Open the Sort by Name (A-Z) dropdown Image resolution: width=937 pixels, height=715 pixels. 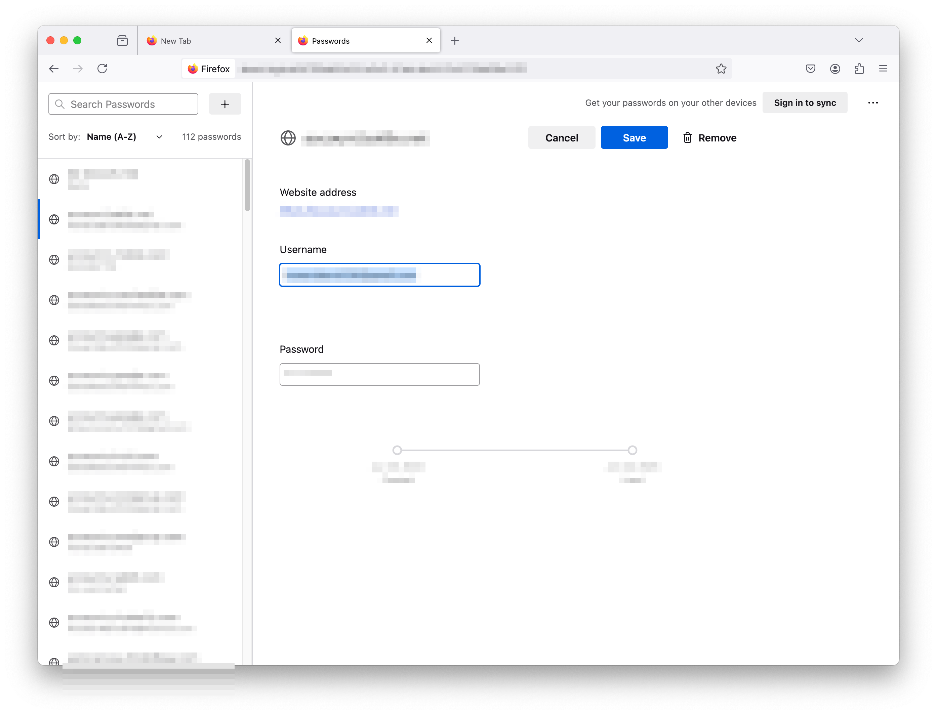(x=124, y=137)
